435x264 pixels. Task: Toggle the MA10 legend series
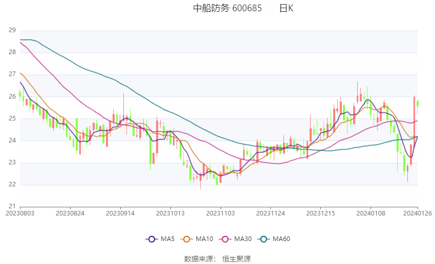[197, 239]
